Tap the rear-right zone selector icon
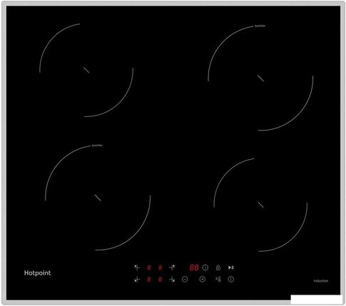The image size is (346, 306). [x=172, y=267]
